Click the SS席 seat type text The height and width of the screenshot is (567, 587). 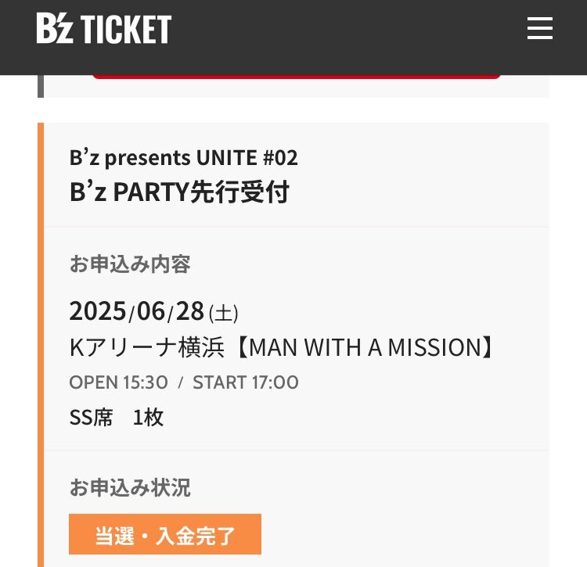point(91,418)
